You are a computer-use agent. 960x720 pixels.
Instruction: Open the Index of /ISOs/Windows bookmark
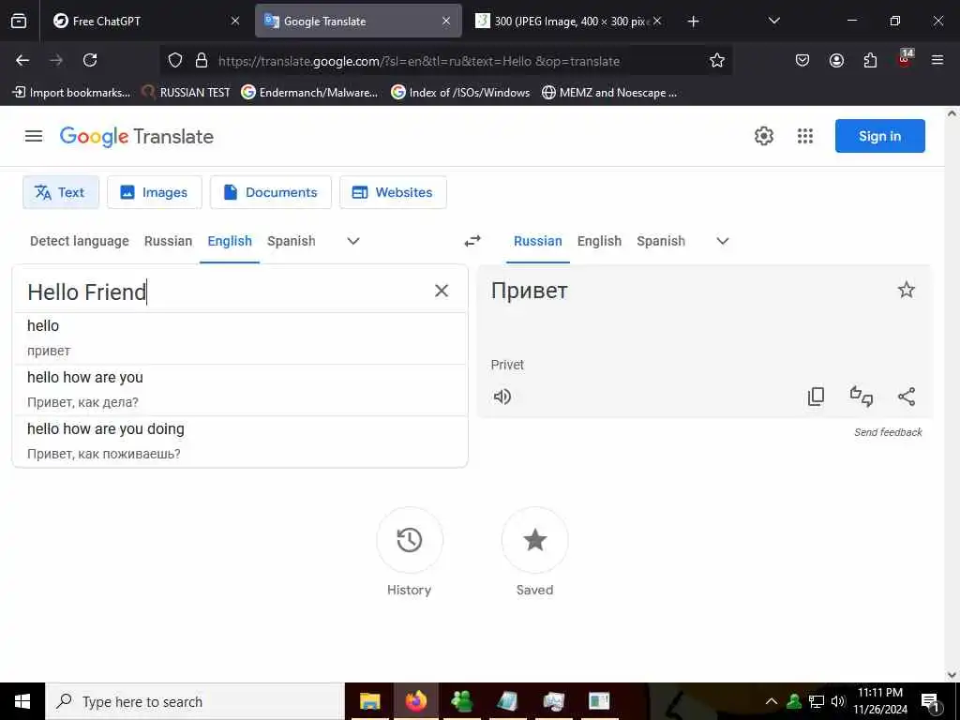(460, 93)
